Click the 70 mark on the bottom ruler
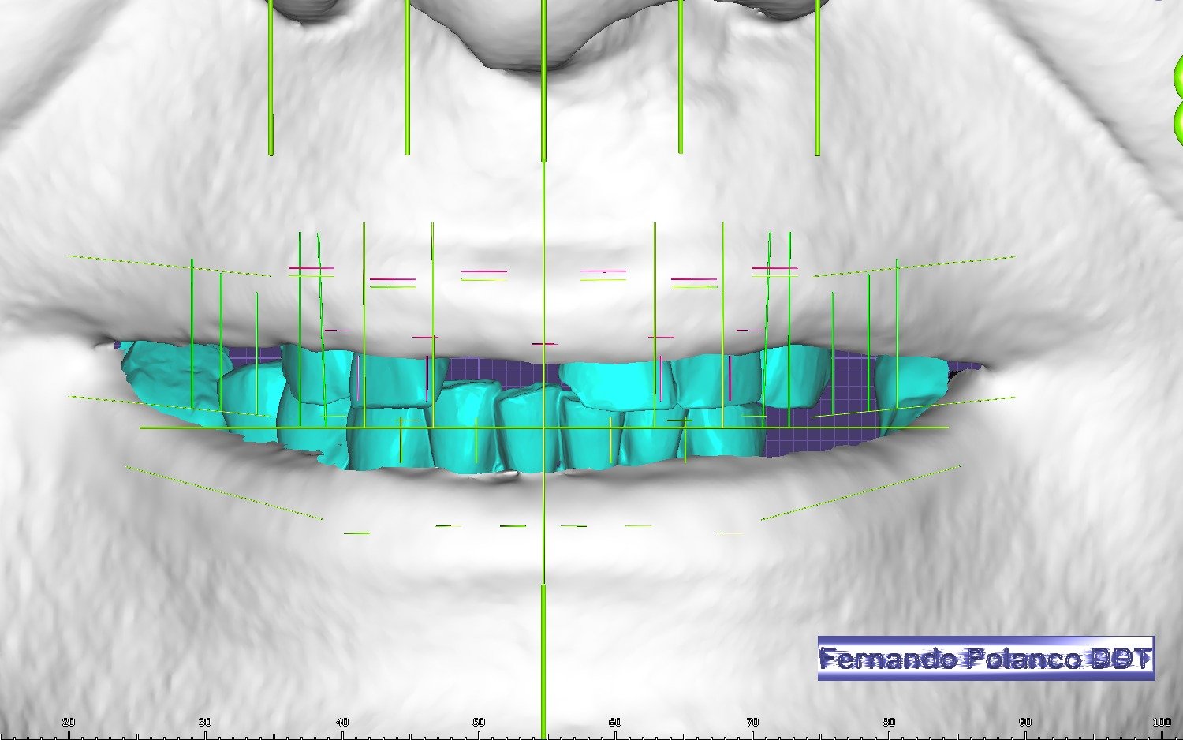Image resolution: width=1183 pixels, height=740 pixels. 752,723
